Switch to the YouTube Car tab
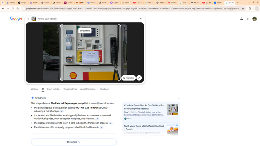 click(138, 3)
